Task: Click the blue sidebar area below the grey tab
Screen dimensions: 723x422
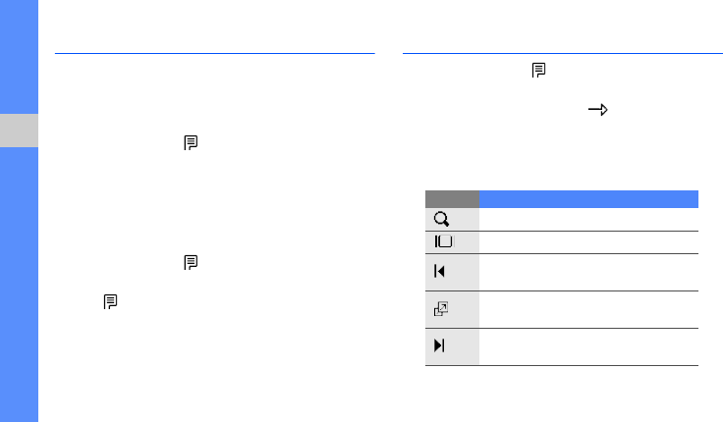Action: click(19, 285)
